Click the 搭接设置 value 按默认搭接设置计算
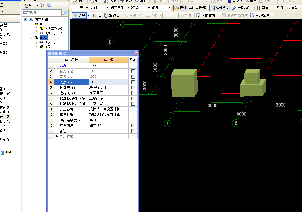This screenshot has height=212, width=302. 108,115
